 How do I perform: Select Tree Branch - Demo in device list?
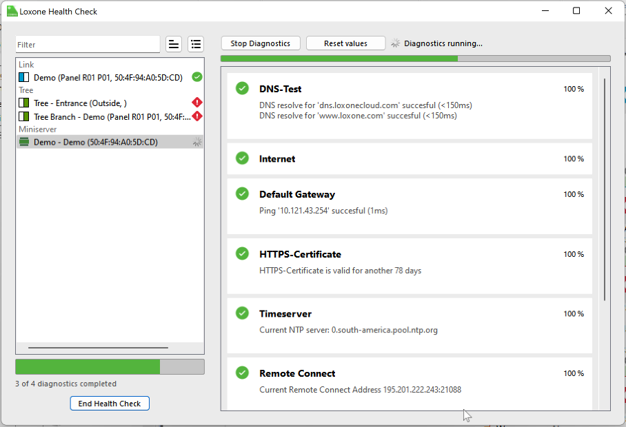112,117
